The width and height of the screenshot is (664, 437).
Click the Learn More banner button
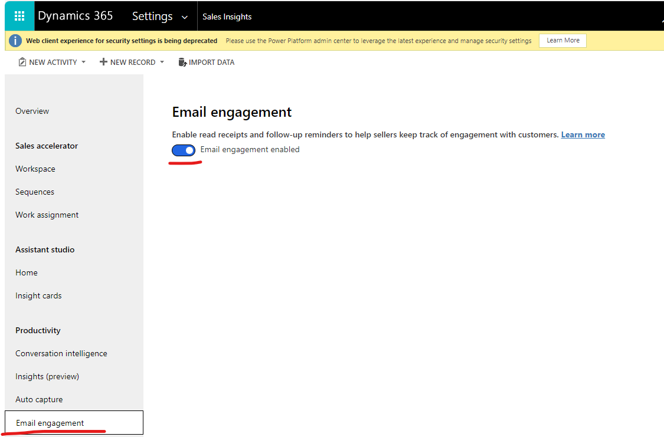tap(563, 41)
